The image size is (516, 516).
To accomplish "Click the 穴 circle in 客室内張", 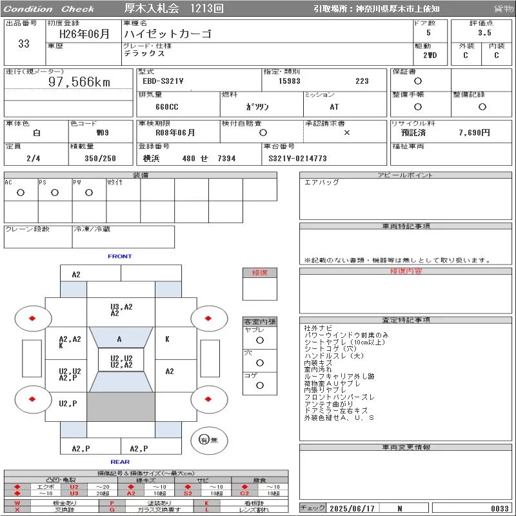I will 260,362.
